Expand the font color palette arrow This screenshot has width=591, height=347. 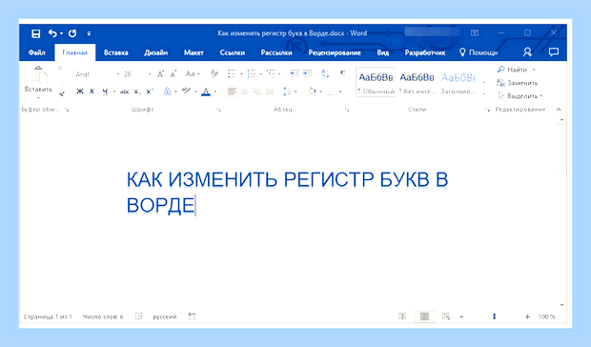215,92
